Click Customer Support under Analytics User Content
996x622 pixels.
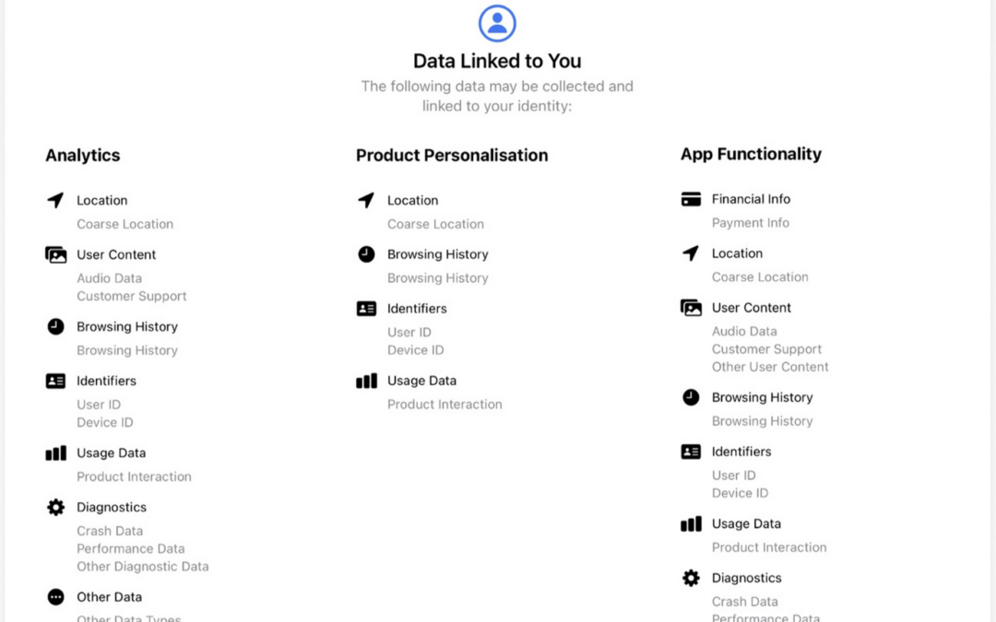click(132, 296)
